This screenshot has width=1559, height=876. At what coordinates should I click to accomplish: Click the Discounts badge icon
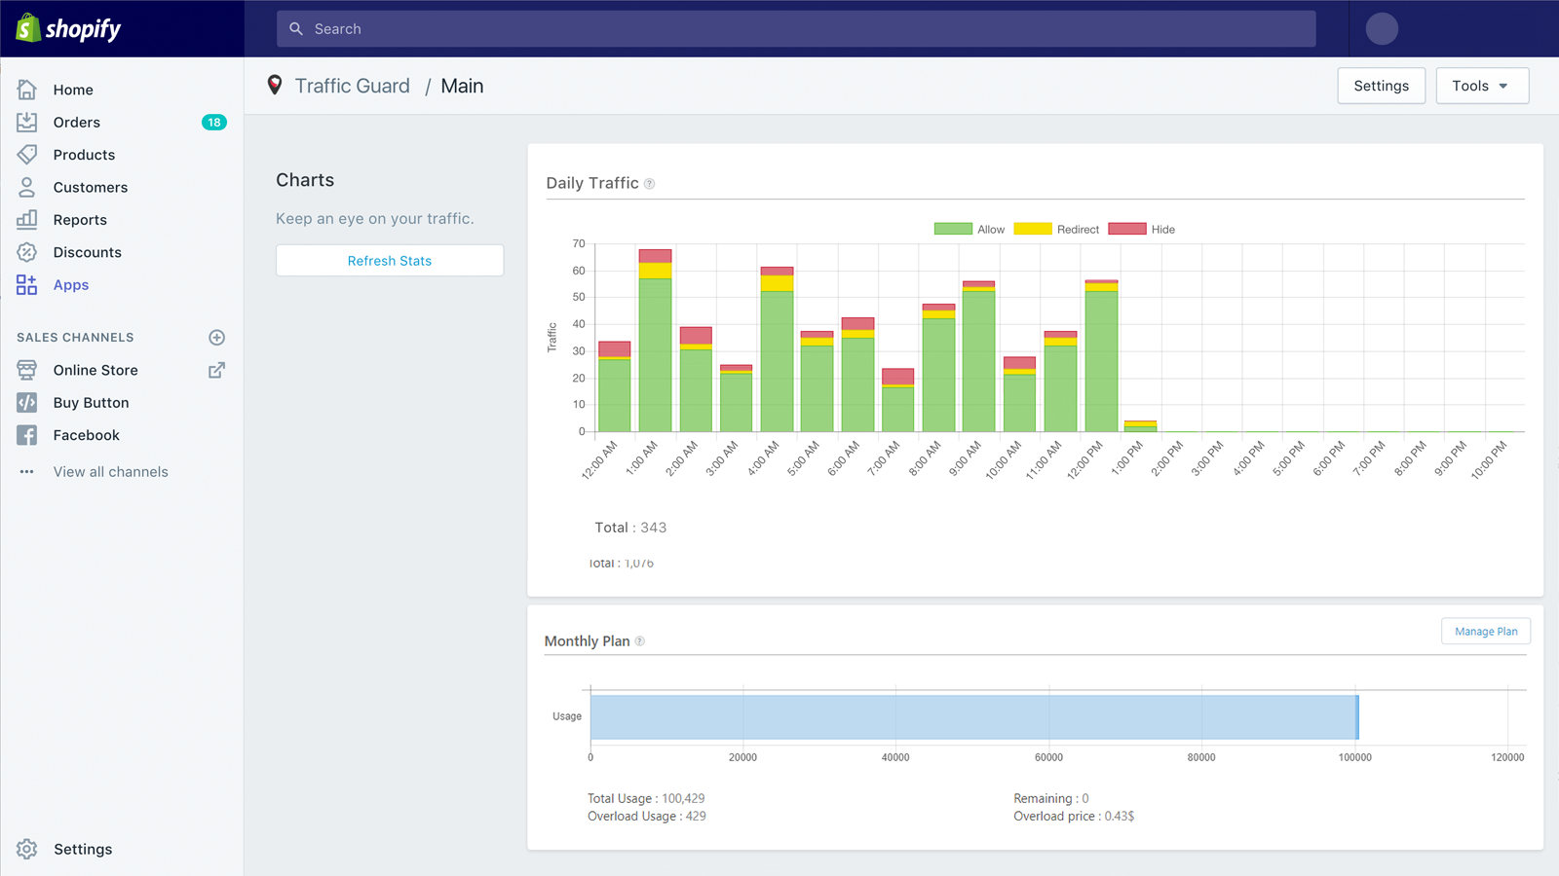27,252
